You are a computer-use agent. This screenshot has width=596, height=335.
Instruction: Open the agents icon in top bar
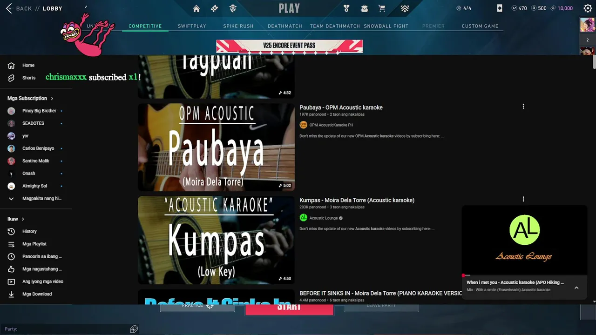233,8
